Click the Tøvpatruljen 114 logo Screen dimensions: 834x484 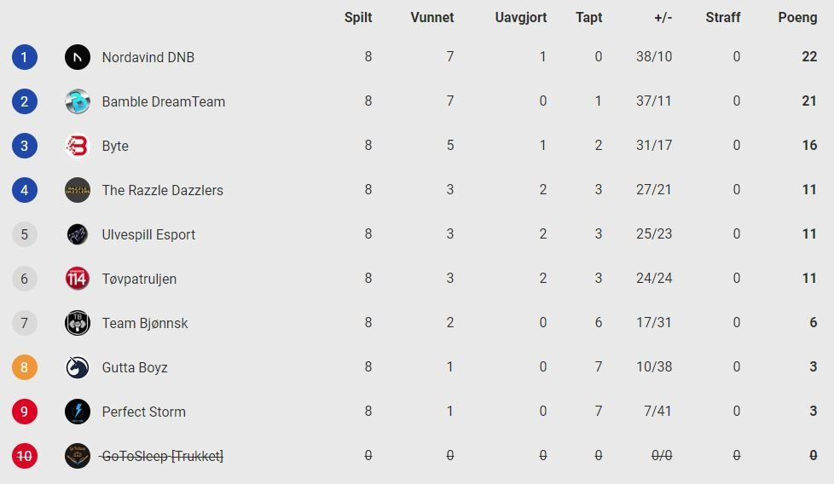(78, 279)
